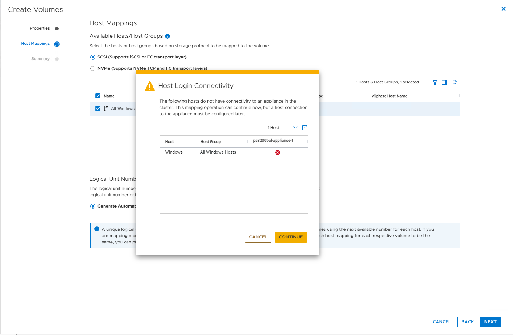Cancel the Host Login Connectivity dialog

(x=258, y=237)
